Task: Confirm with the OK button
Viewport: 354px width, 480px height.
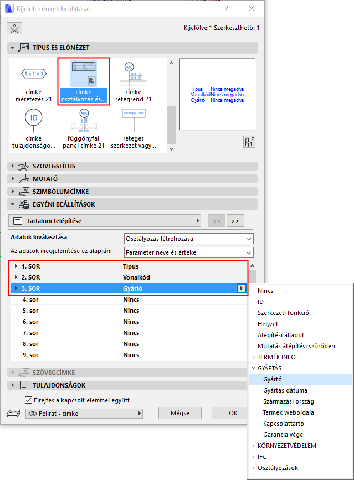Action: 229,413
